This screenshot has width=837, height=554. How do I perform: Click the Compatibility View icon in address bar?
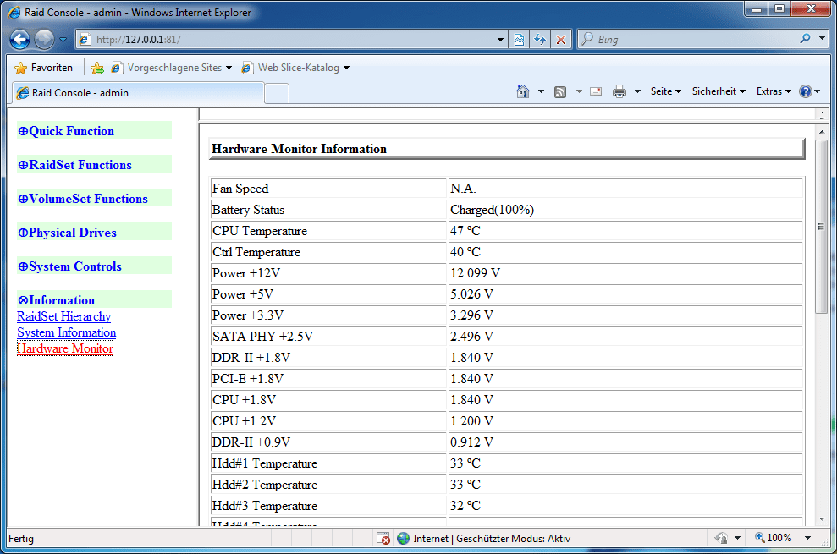click(x=519, y=40)
